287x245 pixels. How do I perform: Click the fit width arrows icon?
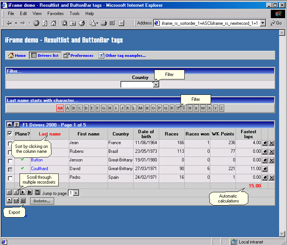pos(16,201)
